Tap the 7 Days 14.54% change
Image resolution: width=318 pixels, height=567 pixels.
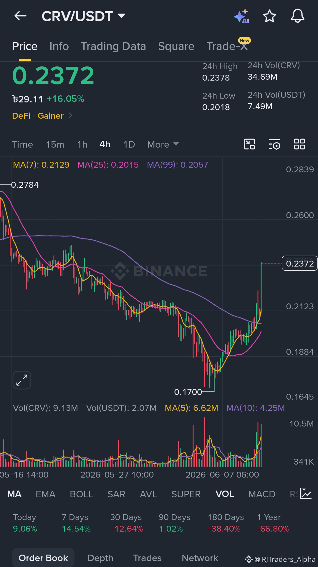[76, 529]
